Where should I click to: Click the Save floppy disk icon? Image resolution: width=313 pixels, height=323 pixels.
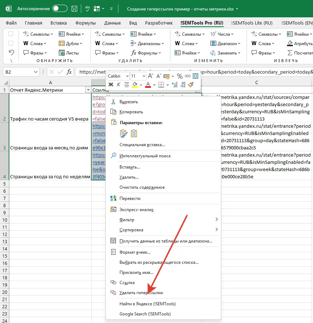74,9
